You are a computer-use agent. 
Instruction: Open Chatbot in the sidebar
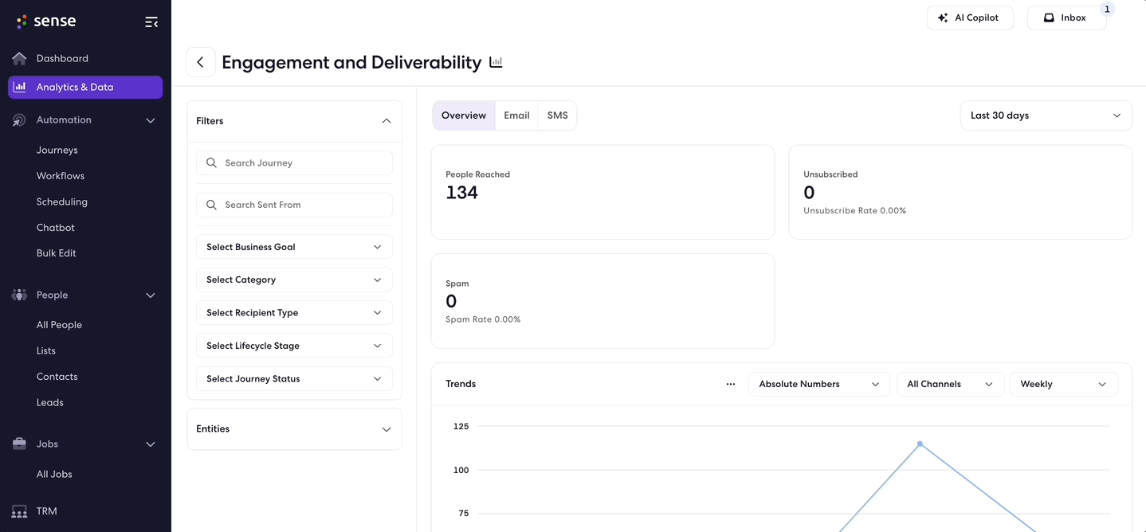tap(56, 228)
